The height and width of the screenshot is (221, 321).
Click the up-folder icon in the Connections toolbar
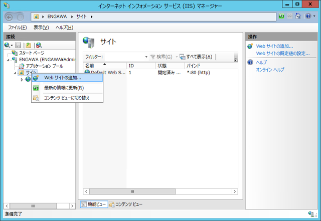(29, 45)
